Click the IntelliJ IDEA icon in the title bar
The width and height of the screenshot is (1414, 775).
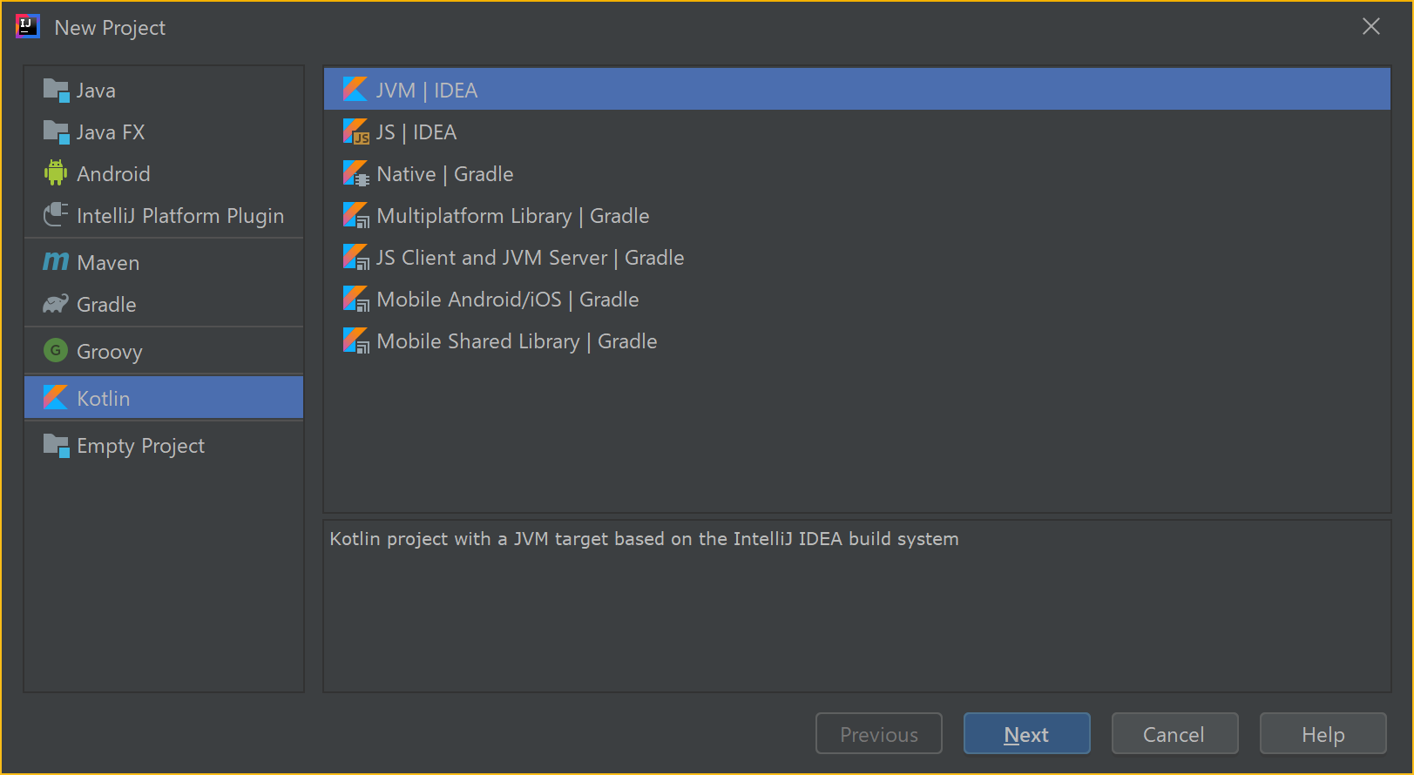point(27,26)
